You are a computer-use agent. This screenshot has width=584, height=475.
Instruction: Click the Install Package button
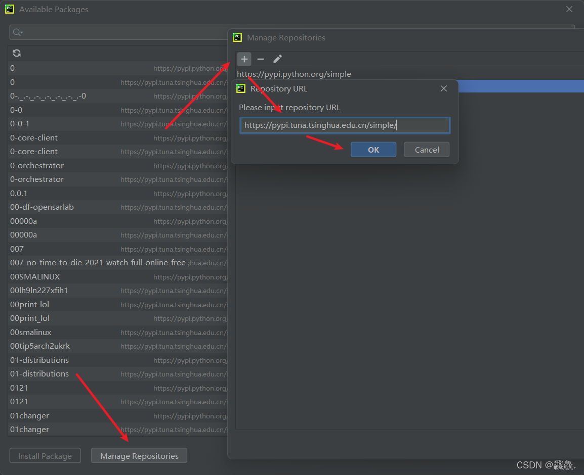tap(45, 456)
